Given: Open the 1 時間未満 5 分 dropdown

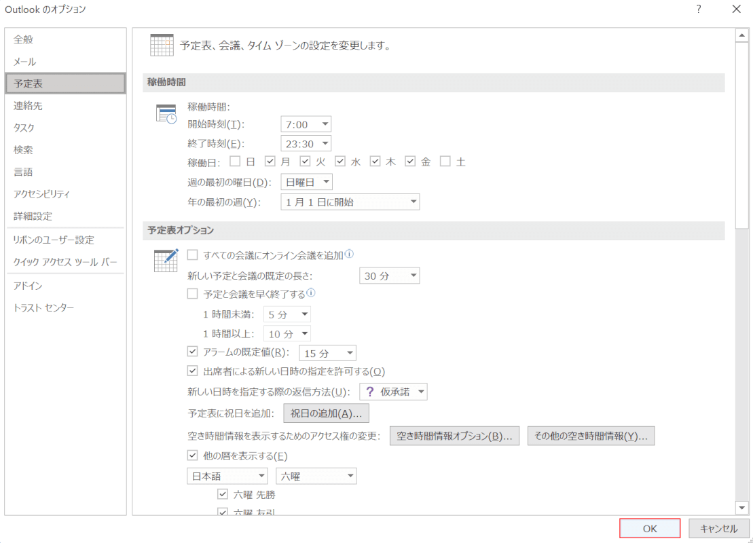Looking at the screenshot, I should pyautogui.click(x=287, y=314).
